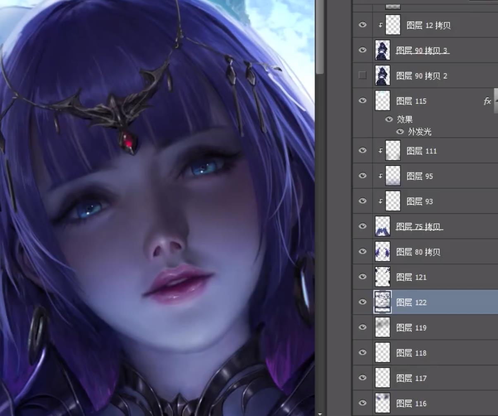Open the fx layer style icon on 图层 115
Image resolution: width=498 pixels, height=416 pixels.
[487, 101]
